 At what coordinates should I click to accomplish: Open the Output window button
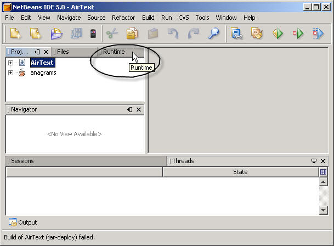[x=23, y=222]
